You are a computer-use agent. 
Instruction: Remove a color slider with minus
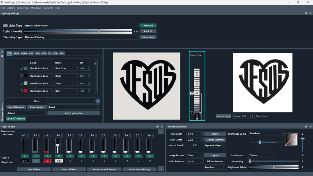(x=161, y=169)
